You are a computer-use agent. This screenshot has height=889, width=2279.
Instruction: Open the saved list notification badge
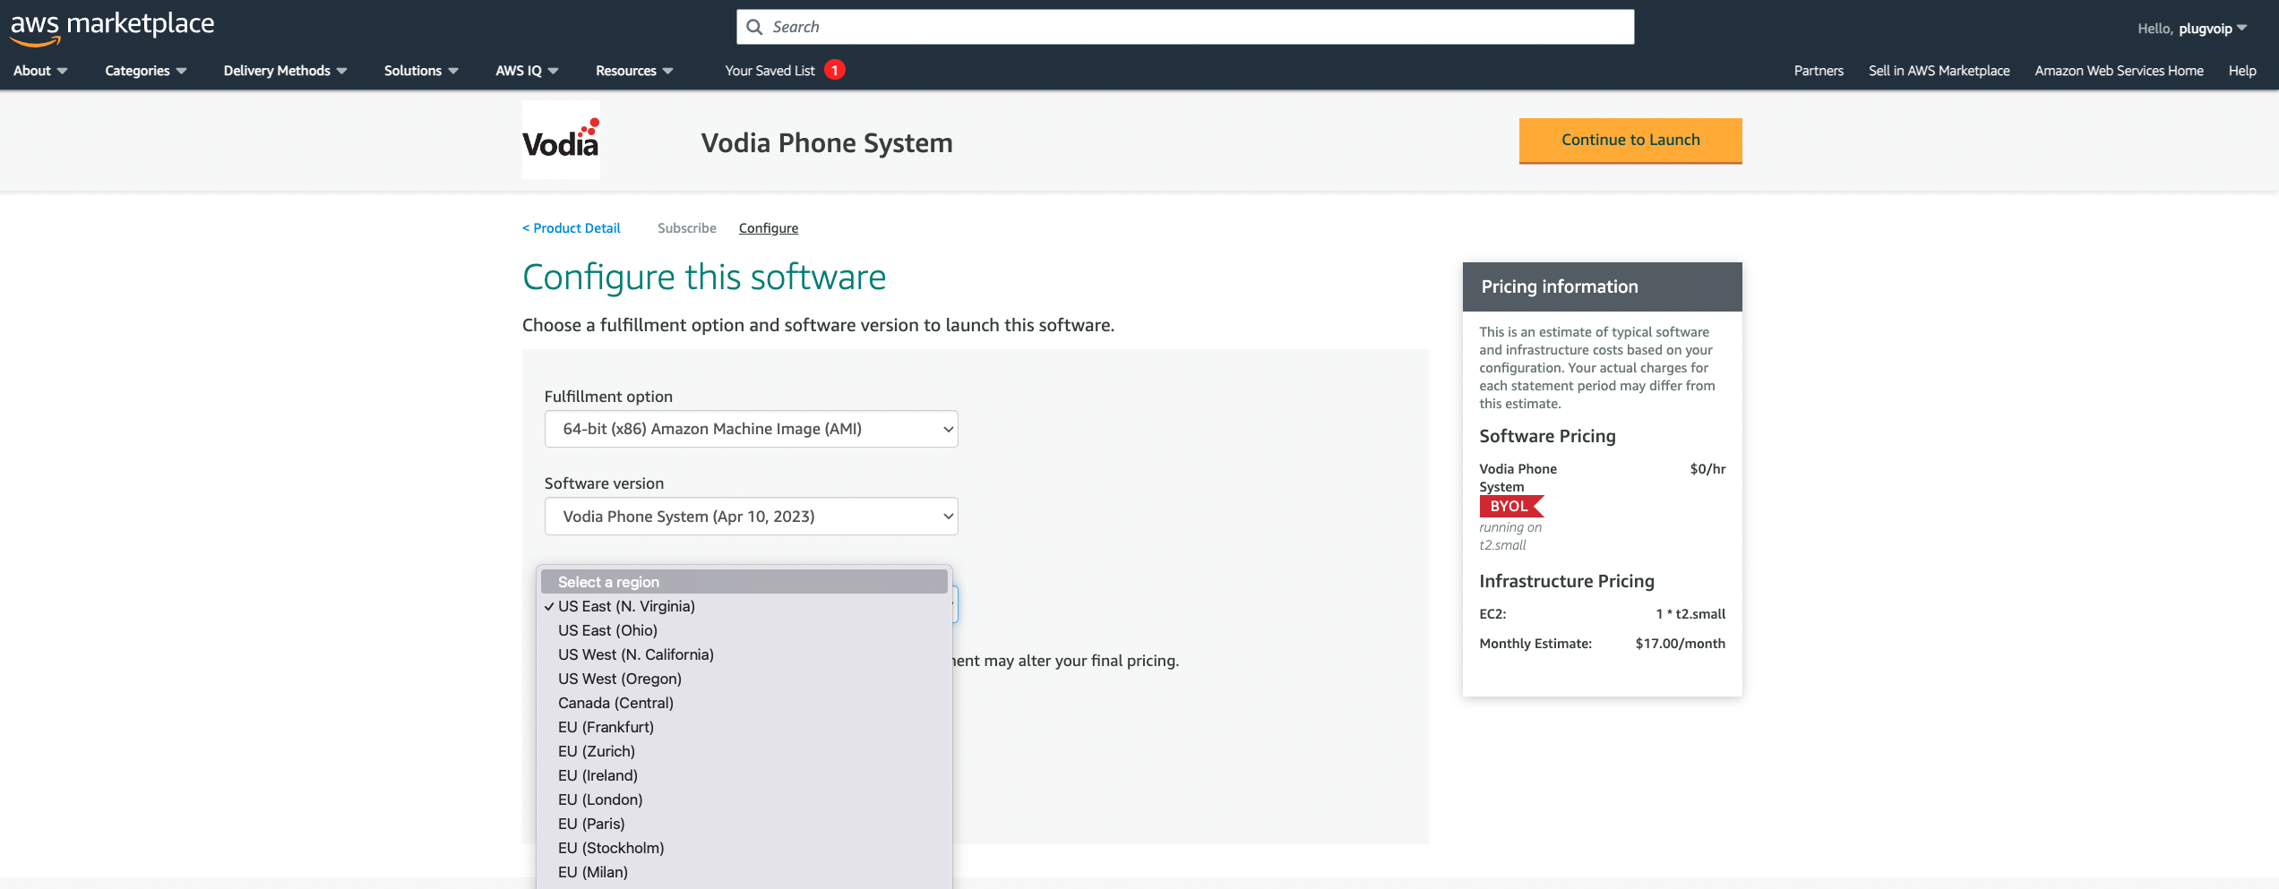tap(834, 70)
